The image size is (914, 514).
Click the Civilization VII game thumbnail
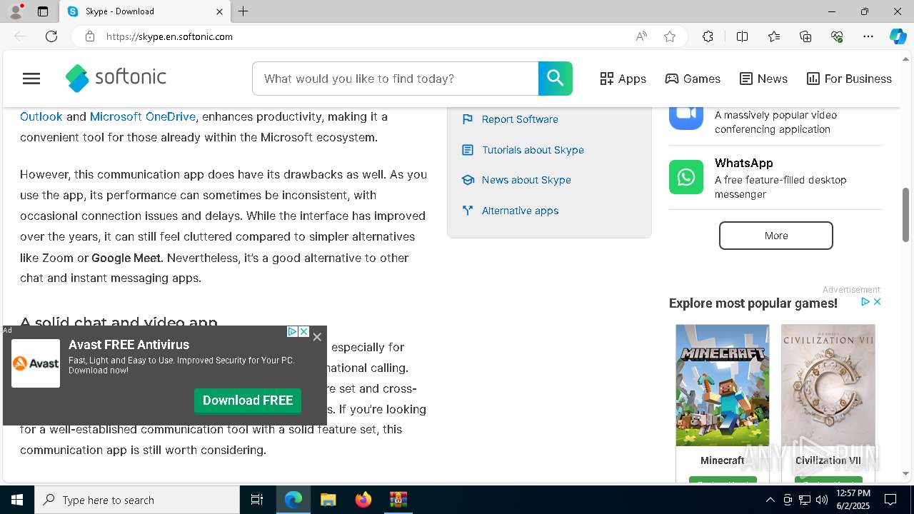[x=828, y=385]
